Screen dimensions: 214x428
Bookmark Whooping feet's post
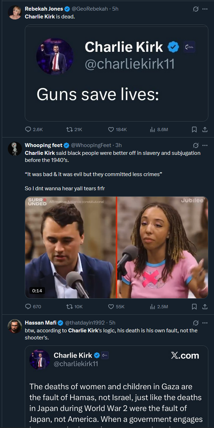point(194,306)
